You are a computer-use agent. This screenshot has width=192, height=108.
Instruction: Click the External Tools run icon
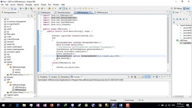click(31, 8)
